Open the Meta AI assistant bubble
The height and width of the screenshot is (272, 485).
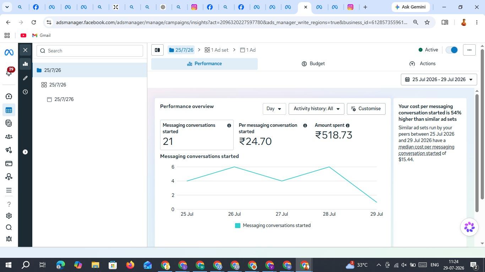(469, 227)
